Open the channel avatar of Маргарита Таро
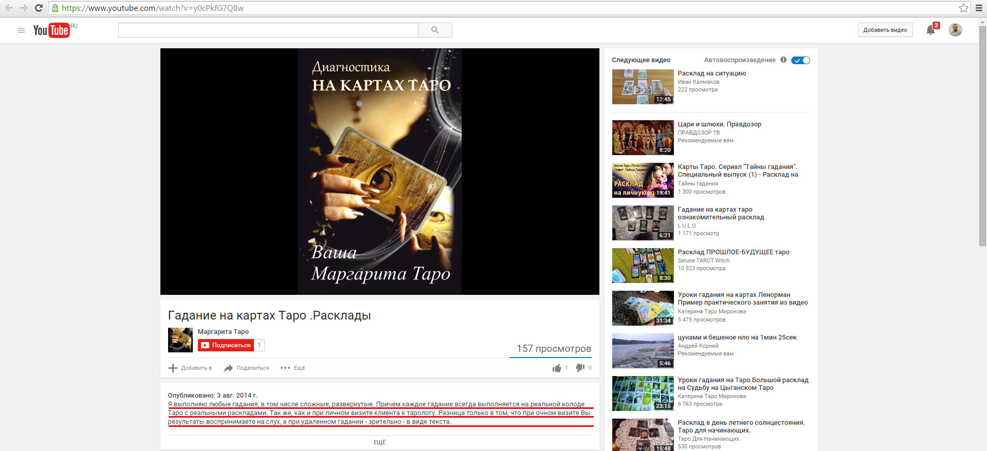Image resolution: width=987 pixels, height=451 pixels. click(x=180, y=340)
